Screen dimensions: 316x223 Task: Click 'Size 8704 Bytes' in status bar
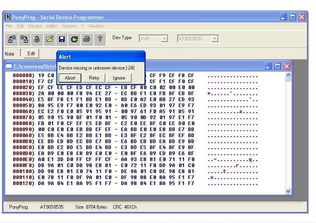coord(91,207)
